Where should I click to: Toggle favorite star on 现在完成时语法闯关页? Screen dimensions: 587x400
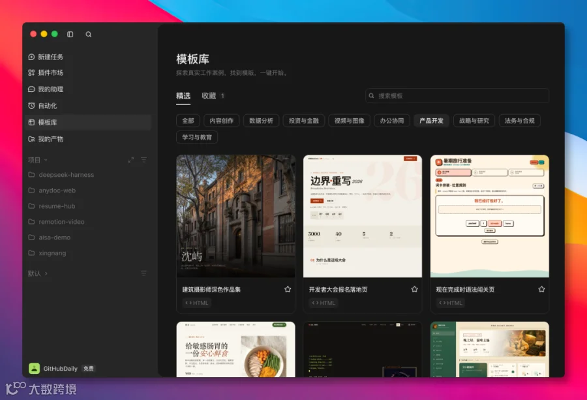tap(541, 289)
